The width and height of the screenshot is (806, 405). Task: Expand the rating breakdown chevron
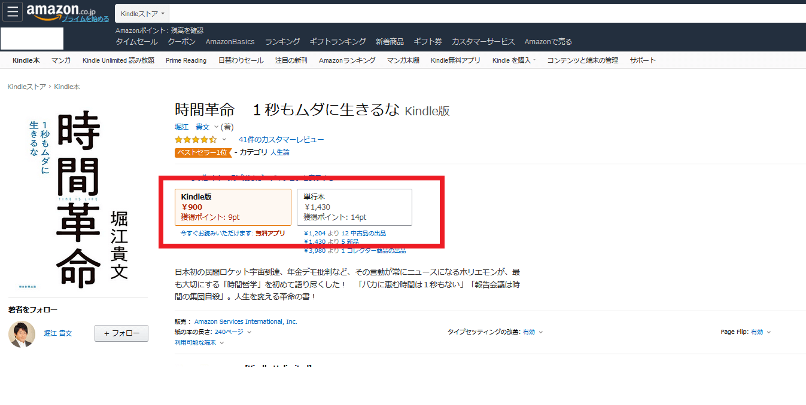[x=224, y=140]
